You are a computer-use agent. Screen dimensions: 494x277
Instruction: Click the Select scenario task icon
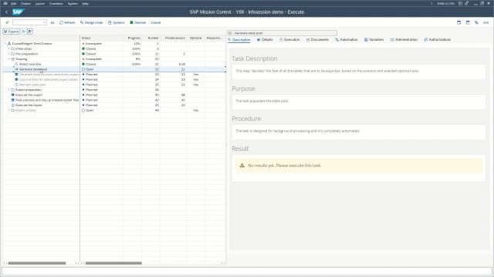pos(16,64)
